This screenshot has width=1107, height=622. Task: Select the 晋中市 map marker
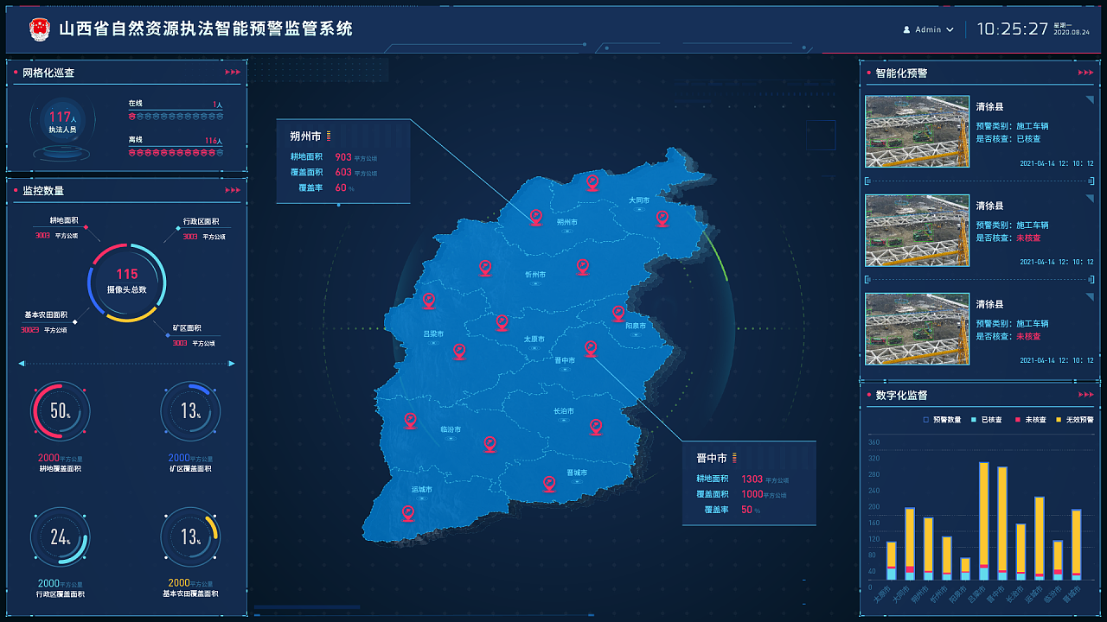592,349
